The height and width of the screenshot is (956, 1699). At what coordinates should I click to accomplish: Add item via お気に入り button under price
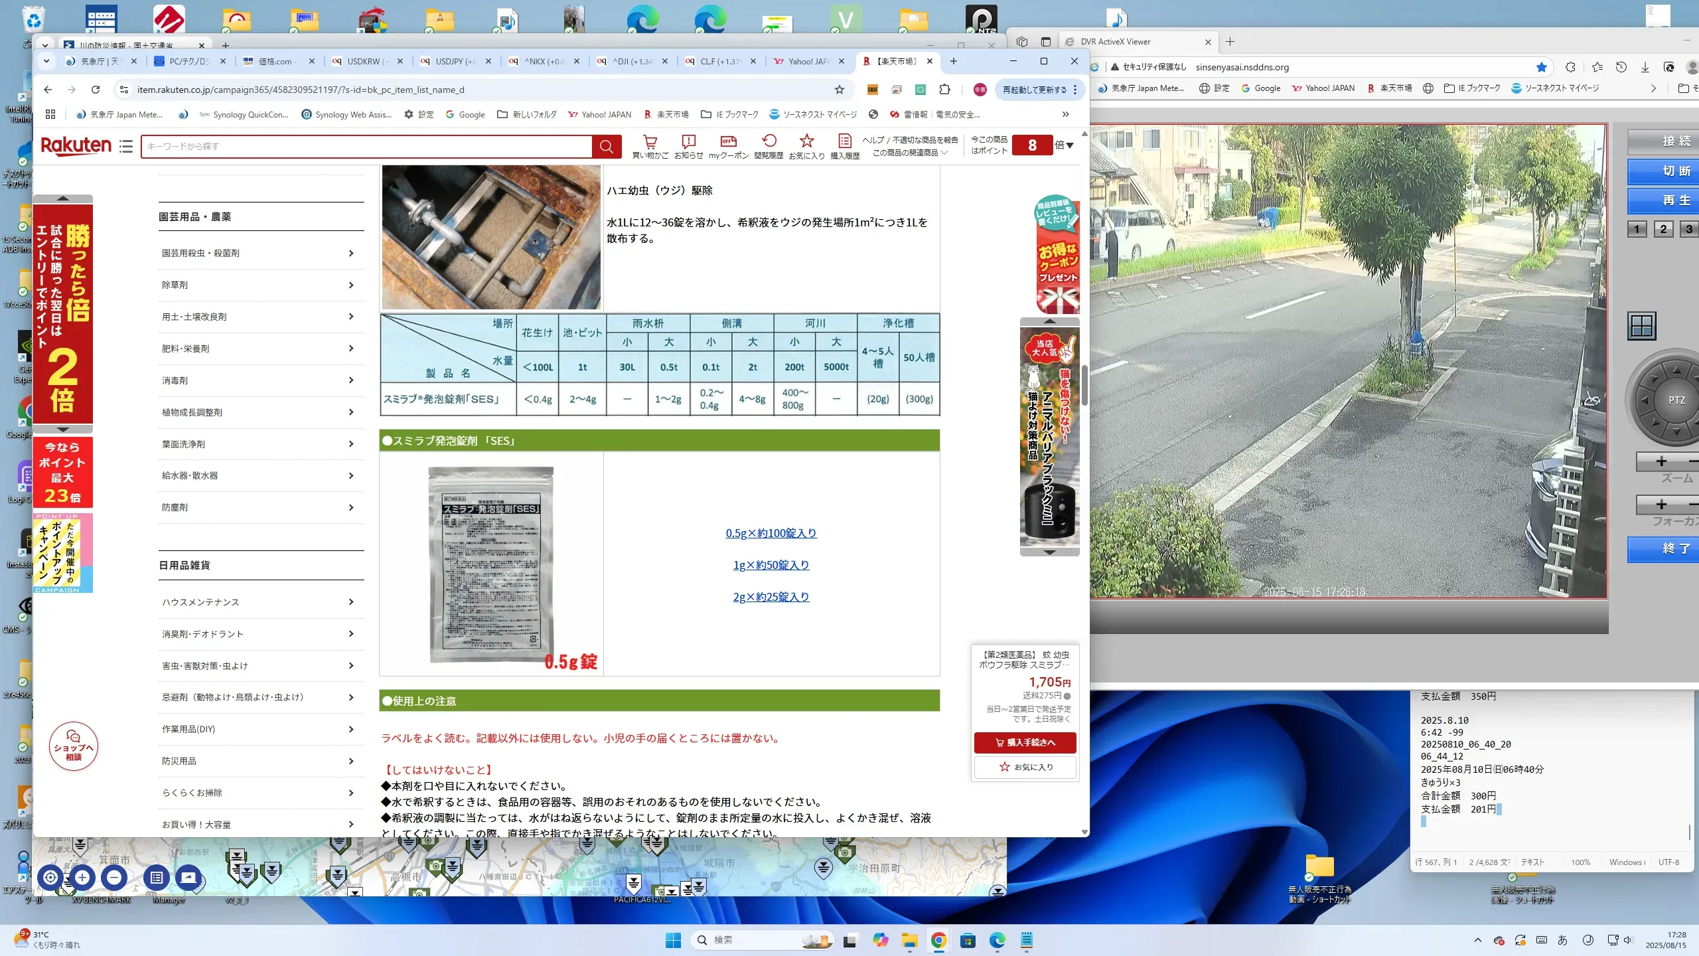click(x=1025, y=767)
